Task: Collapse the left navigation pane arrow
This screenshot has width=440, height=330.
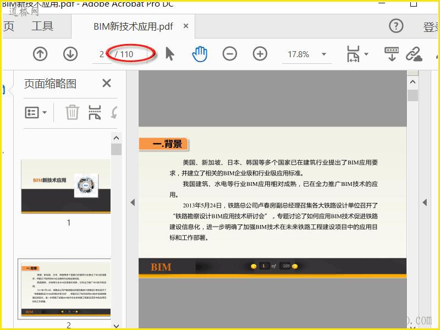Action: point(133,202)
